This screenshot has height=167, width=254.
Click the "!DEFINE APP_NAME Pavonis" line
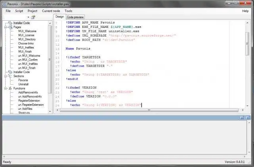pos(90,22)
